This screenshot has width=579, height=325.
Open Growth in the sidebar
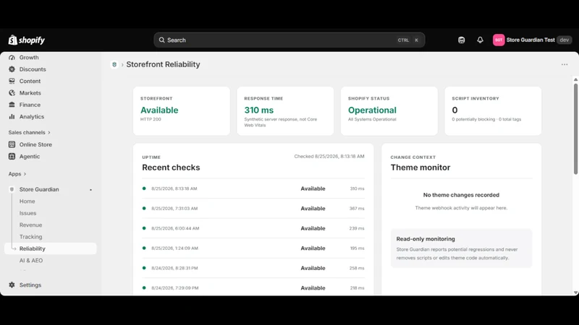29,58
